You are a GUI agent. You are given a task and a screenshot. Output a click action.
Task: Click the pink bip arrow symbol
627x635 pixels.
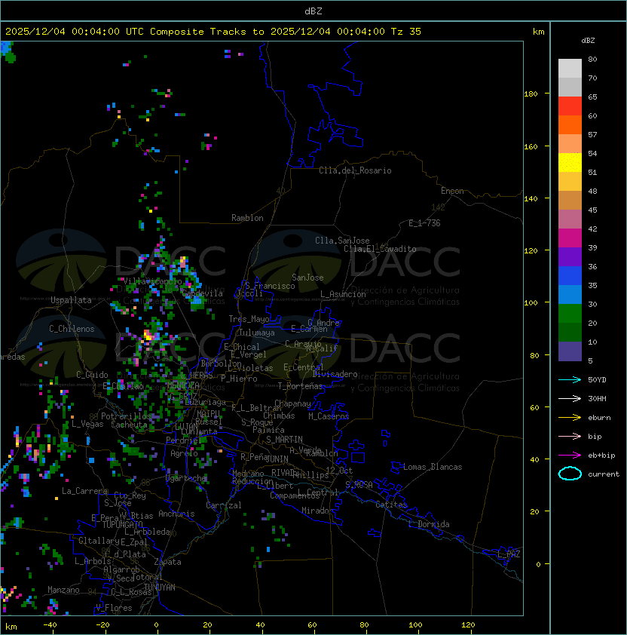tap(570, 436)
